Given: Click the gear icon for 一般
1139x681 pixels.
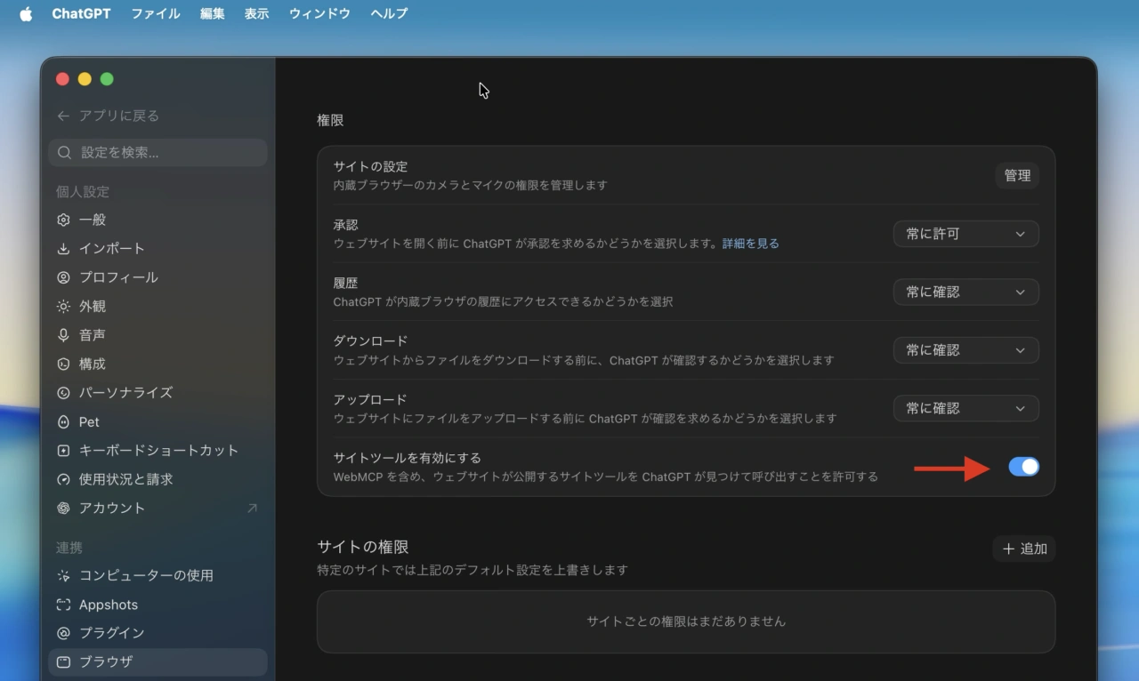Looking at the screenshot, I should pos(63,220).
